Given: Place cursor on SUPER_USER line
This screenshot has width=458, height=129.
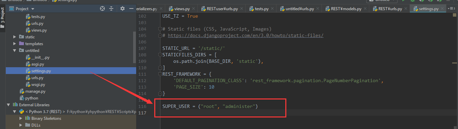Looking at the screenshot, I should coord(210,106).
